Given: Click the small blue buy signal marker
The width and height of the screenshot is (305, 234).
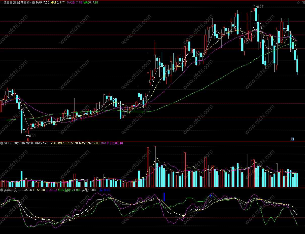Looking at the screenshot, I should pos(211,196).
